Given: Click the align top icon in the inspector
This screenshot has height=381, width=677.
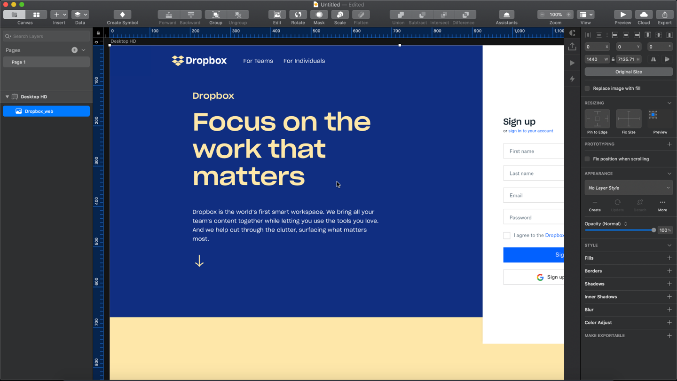Looking at the screenshot, I should [x=648, y=35].
